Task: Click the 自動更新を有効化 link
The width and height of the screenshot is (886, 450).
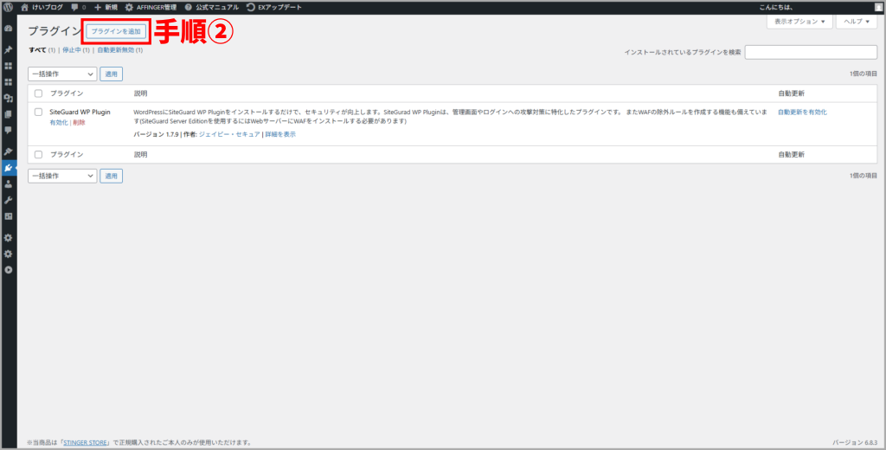Action: pyautogui.click(x=802, y=112)
